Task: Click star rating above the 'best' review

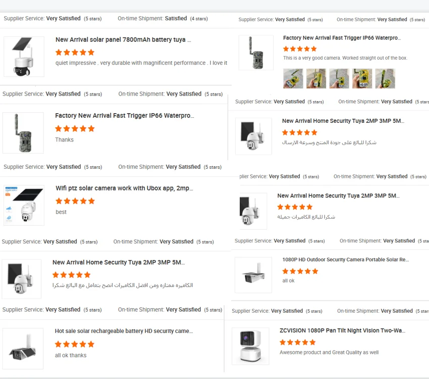Action: (75, 201)
